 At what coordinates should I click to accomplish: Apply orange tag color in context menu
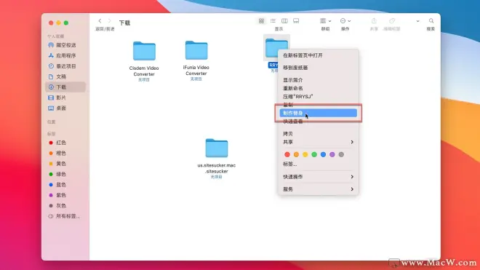tap(296, 154)
